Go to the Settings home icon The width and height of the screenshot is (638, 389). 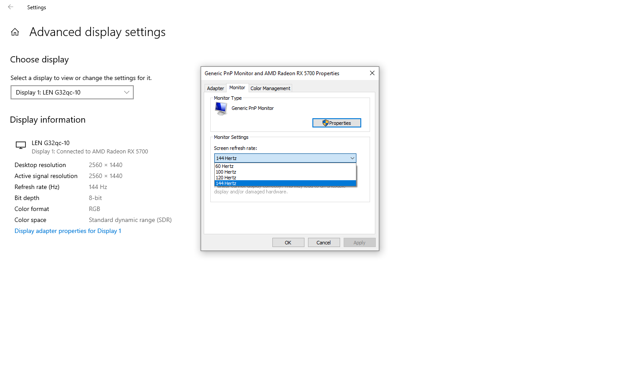[15, 32]
